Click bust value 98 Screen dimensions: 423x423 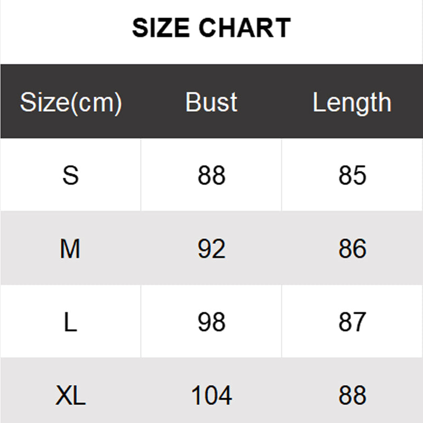coord(211,322)
